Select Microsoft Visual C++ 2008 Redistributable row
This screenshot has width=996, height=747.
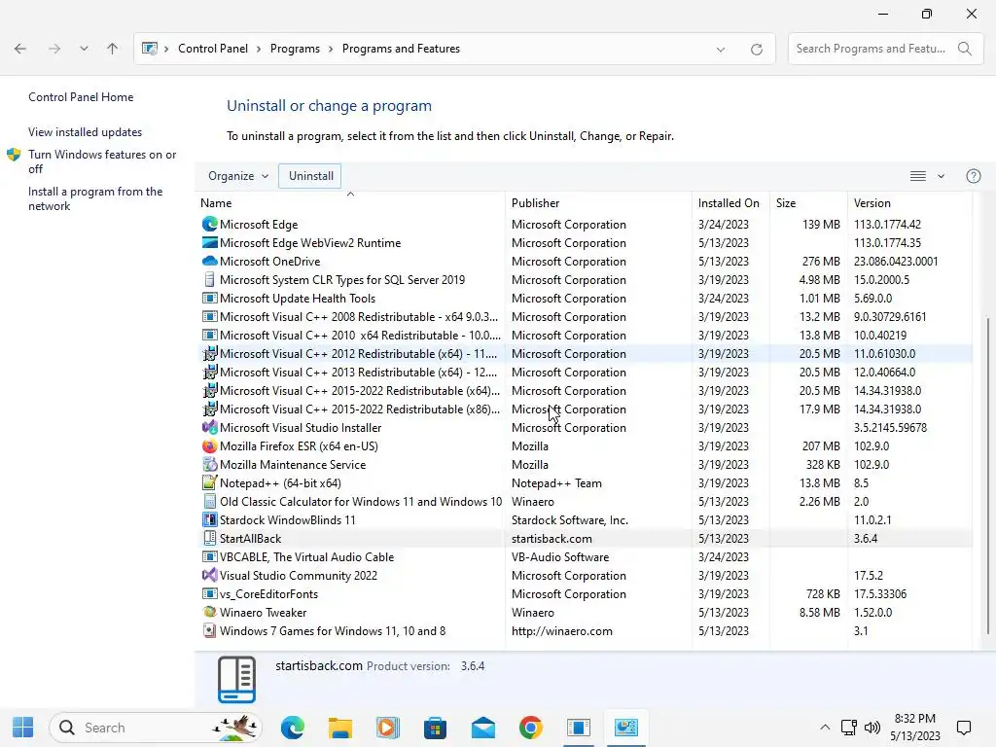pyautogui.click(x=584, y=316)
